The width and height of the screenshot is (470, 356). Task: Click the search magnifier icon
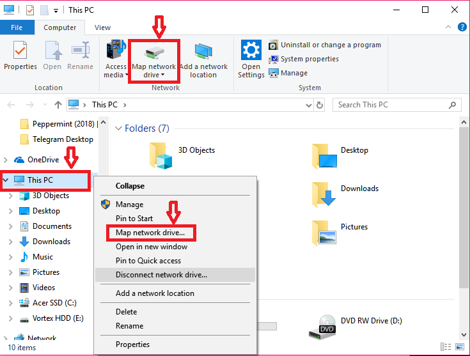[x=452, y=105]
